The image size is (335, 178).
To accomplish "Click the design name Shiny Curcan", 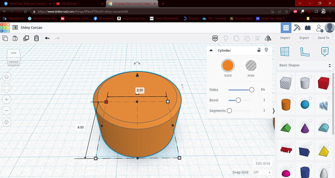I will (x=31, y=28).
